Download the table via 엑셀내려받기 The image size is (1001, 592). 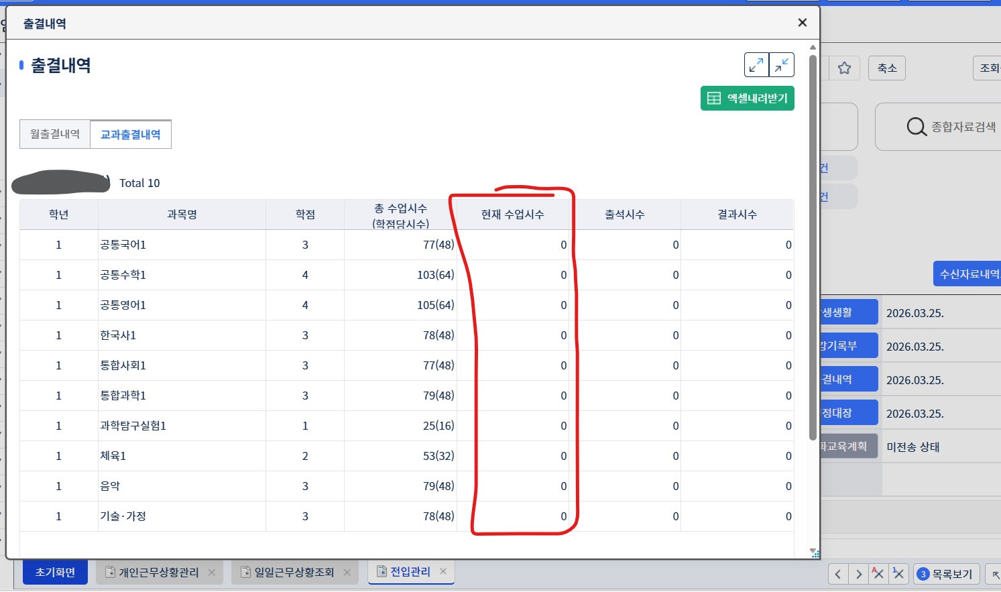[748, 99]
